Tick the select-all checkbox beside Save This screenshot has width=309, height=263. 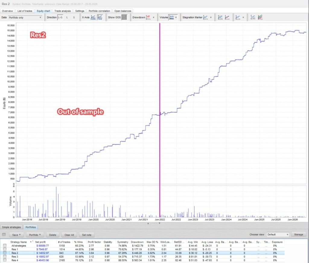tap(4, 235)
